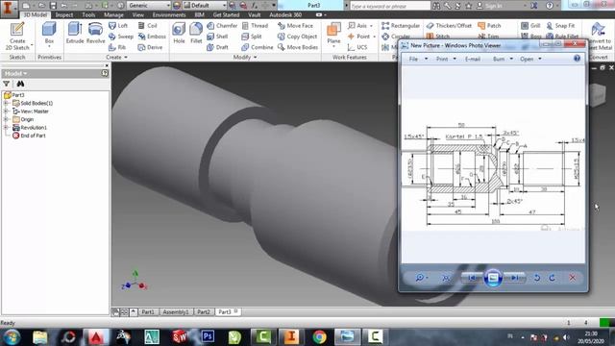
Task: Open Photo Viewer help
Action: coord(577,59)
